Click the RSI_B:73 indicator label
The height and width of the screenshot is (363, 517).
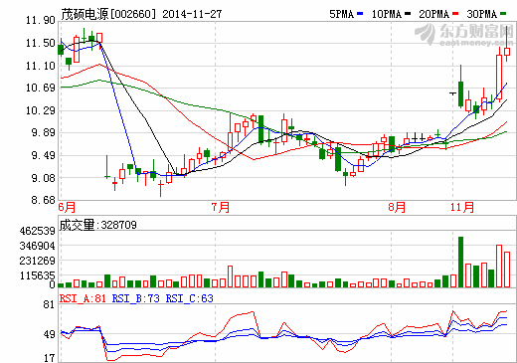(136, 298)
